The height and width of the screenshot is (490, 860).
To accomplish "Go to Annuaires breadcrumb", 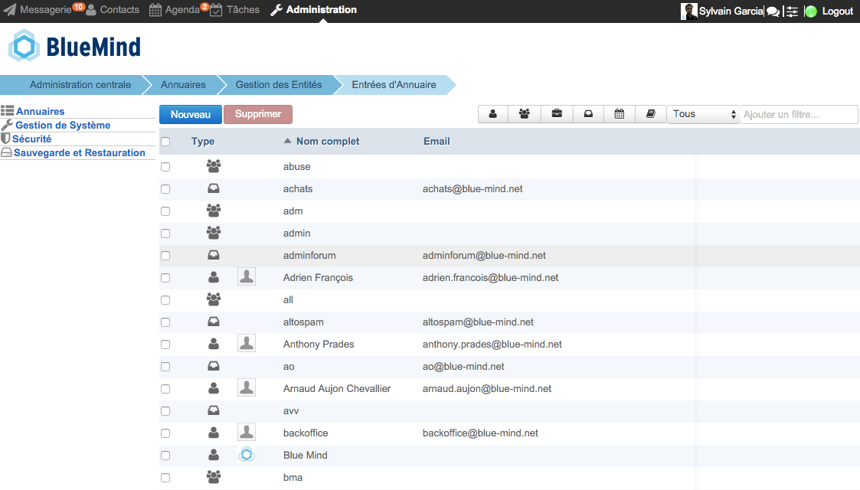I will point(183,85).
